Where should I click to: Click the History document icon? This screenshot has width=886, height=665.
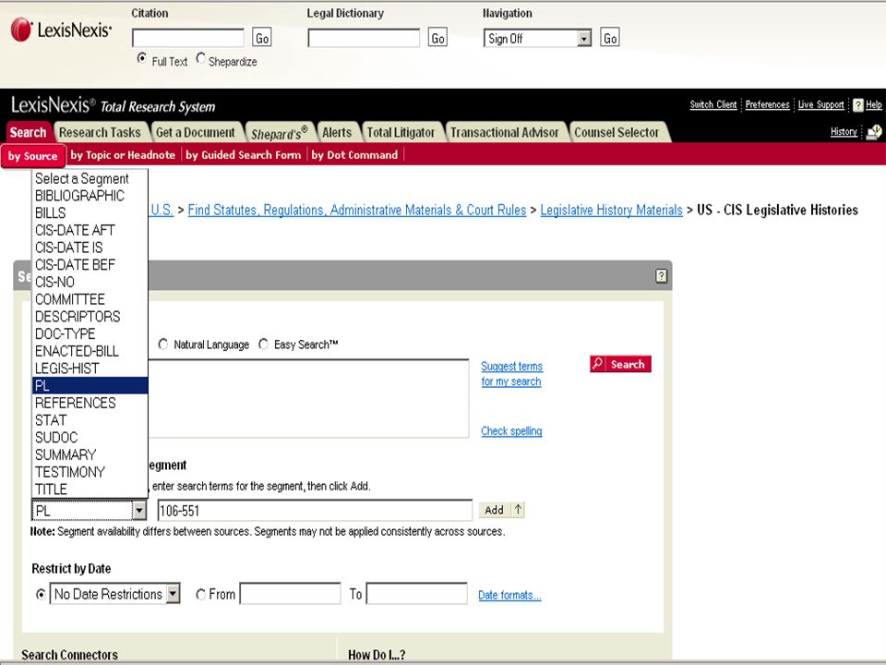tap(874, 132)
